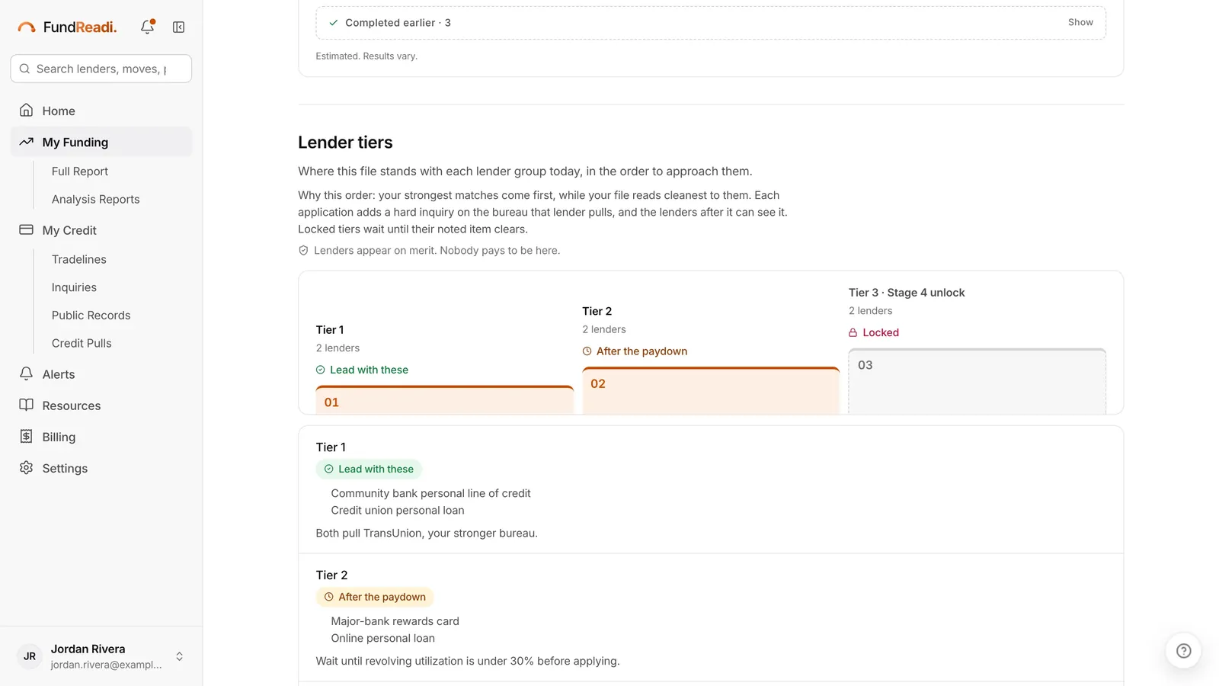Click the FundReadi logo
The image size is (1219, 686).
point(67,27)
